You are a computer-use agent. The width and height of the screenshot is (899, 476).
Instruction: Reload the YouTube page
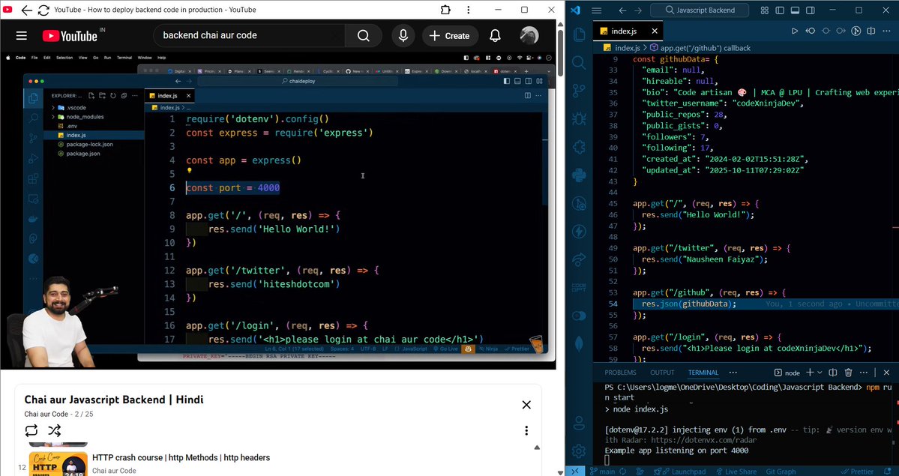(43, 10)
